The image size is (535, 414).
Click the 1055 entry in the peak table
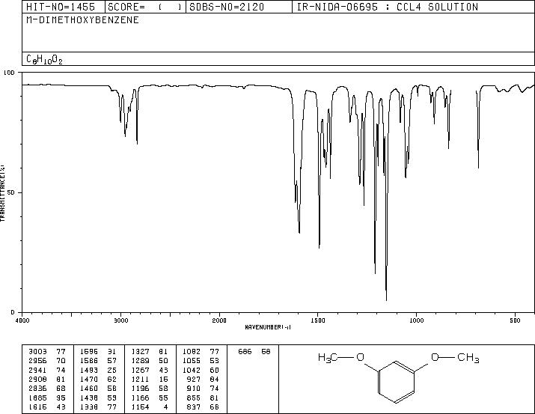tap(192, 361)
